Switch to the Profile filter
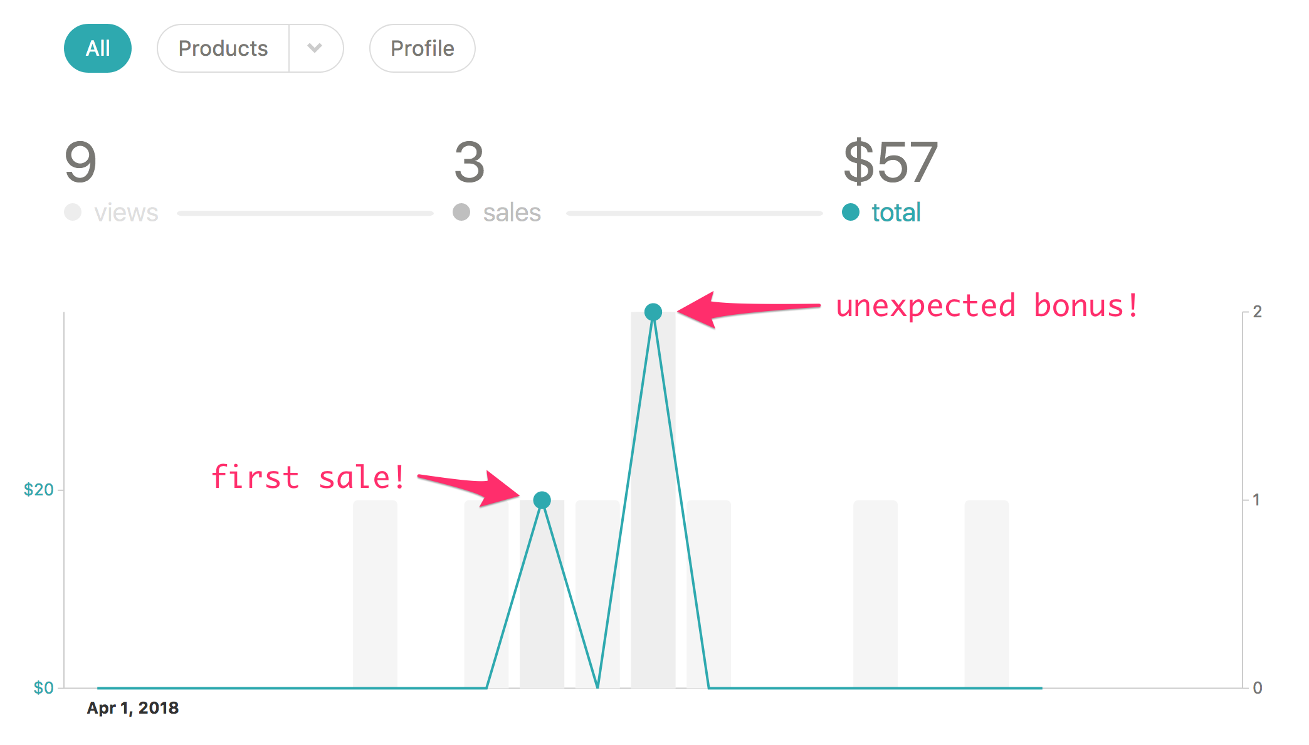Screen dimensions: 1309x745 pos(423,48)
